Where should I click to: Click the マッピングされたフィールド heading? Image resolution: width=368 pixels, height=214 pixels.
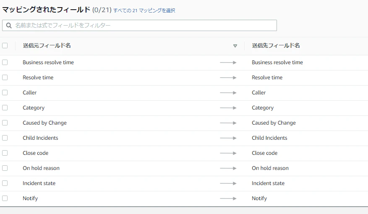pyautogui.click(x=46, y=10)
